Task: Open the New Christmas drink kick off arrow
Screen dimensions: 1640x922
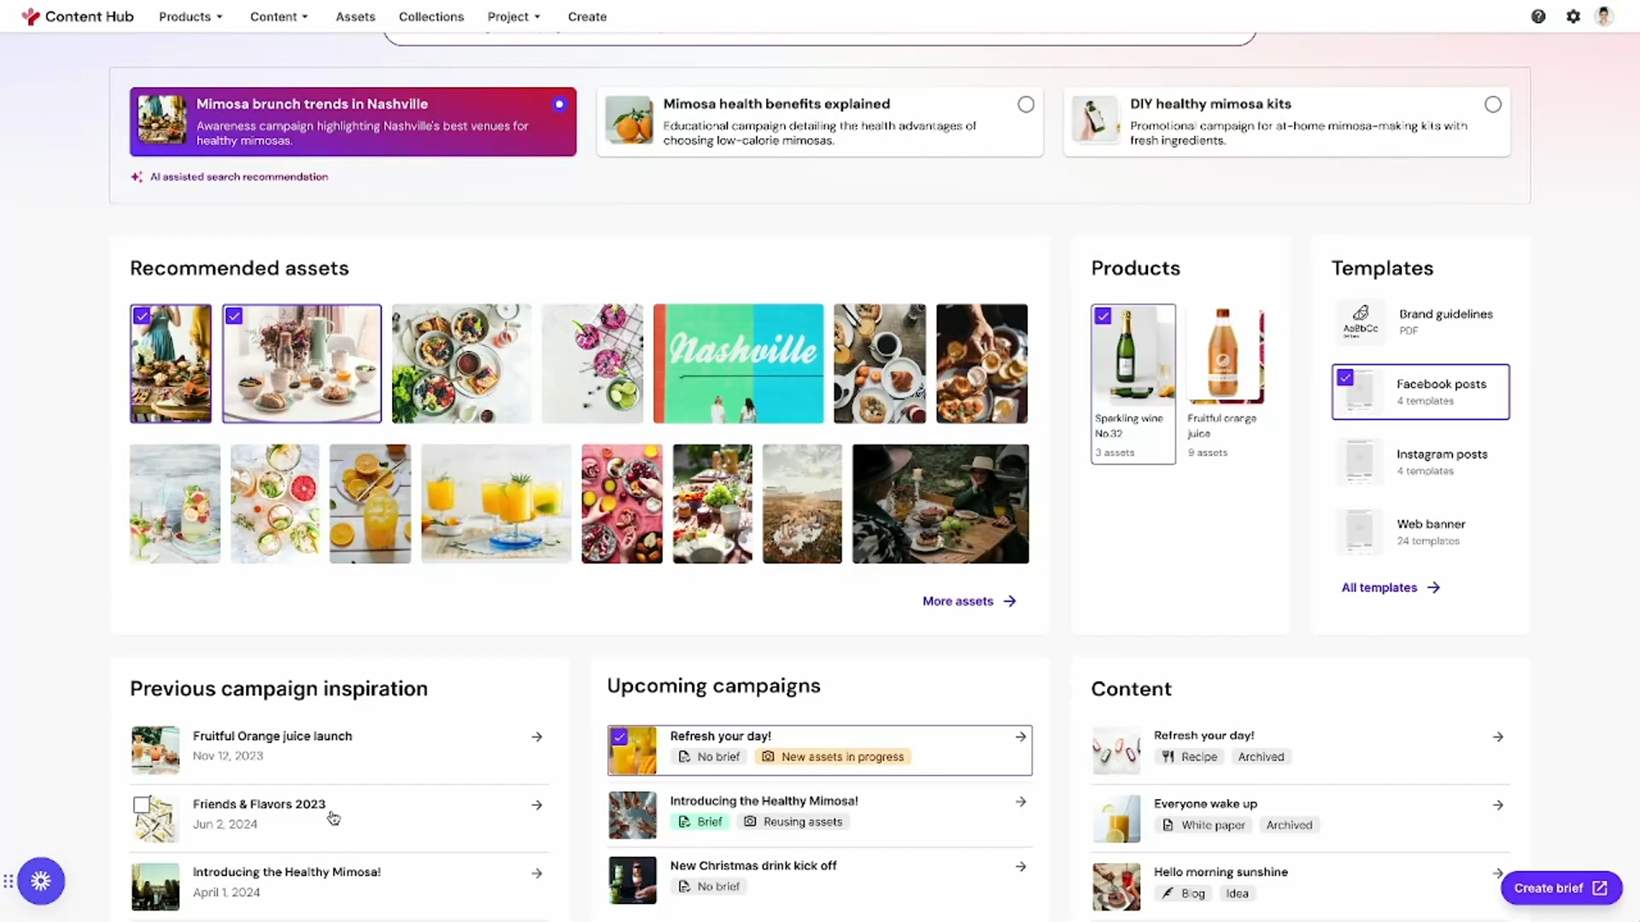Action: 1020,866
